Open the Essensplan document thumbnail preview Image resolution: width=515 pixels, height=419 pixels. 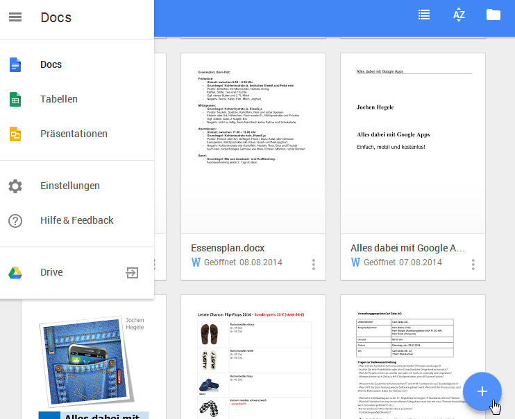point(253,143)
